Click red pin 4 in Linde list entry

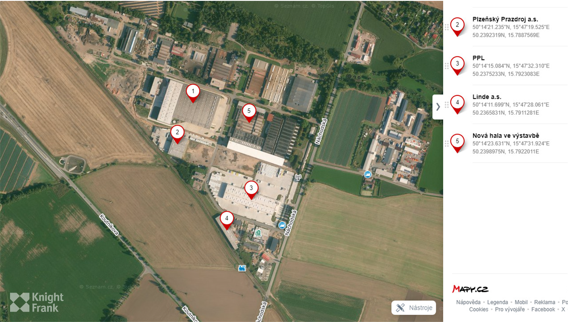457,105
